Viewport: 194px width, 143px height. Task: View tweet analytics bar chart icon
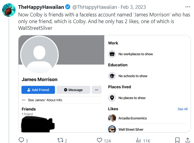pos(138,140)
